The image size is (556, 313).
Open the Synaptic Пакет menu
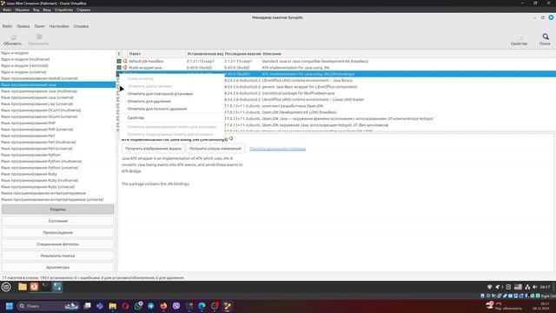pos(39,26)
